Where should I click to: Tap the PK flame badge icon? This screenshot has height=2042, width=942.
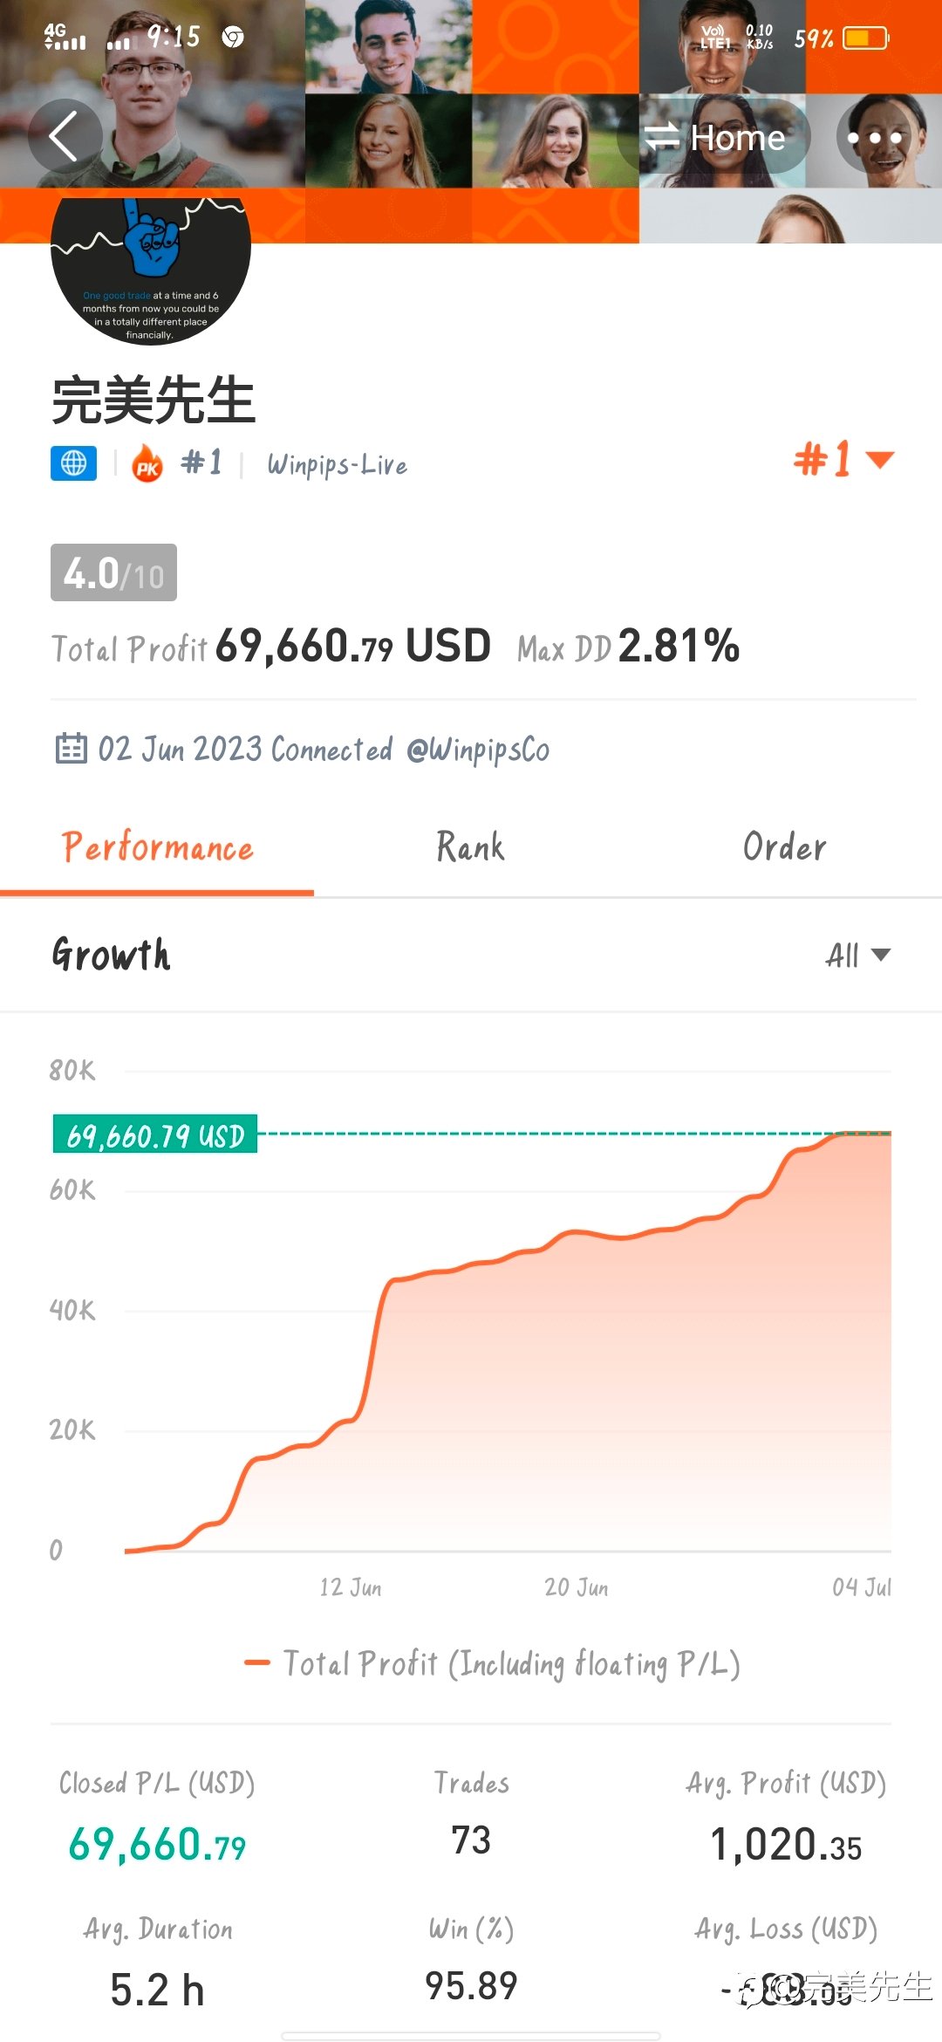(147, 463)
